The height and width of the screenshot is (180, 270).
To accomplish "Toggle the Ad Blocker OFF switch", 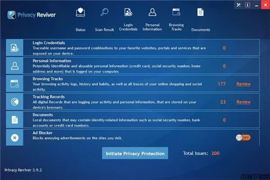I will point(243,137).
